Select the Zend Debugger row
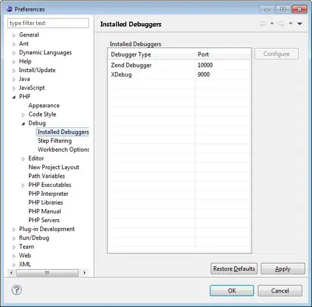 click(179, 65)
